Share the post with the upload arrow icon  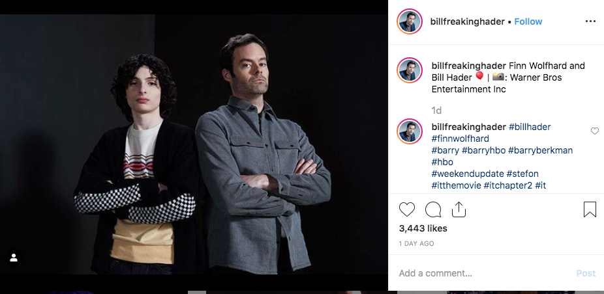(x=459, y=209)
